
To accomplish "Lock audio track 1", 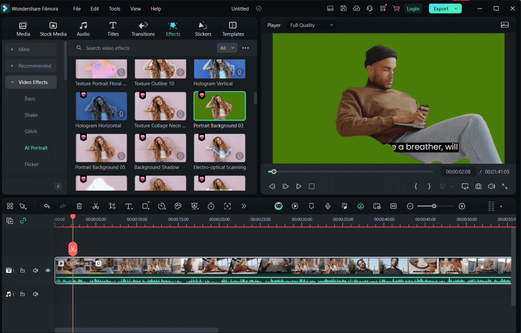I will point(22,294).
